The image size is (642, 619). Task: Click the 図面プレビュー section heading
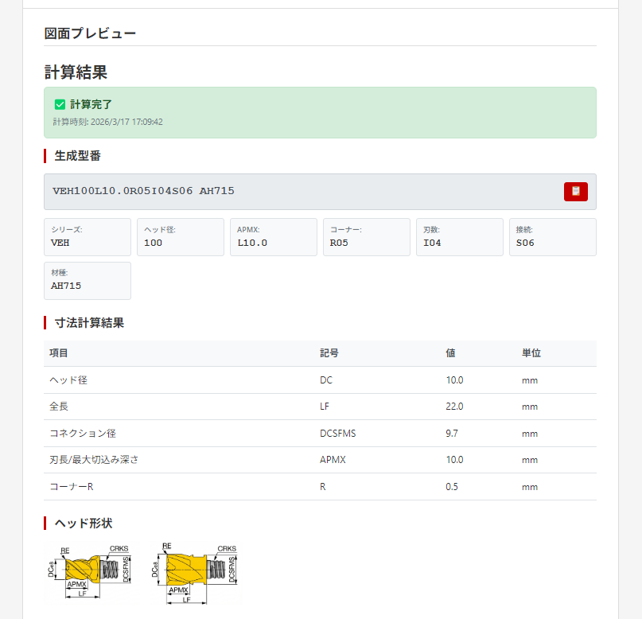90,33
